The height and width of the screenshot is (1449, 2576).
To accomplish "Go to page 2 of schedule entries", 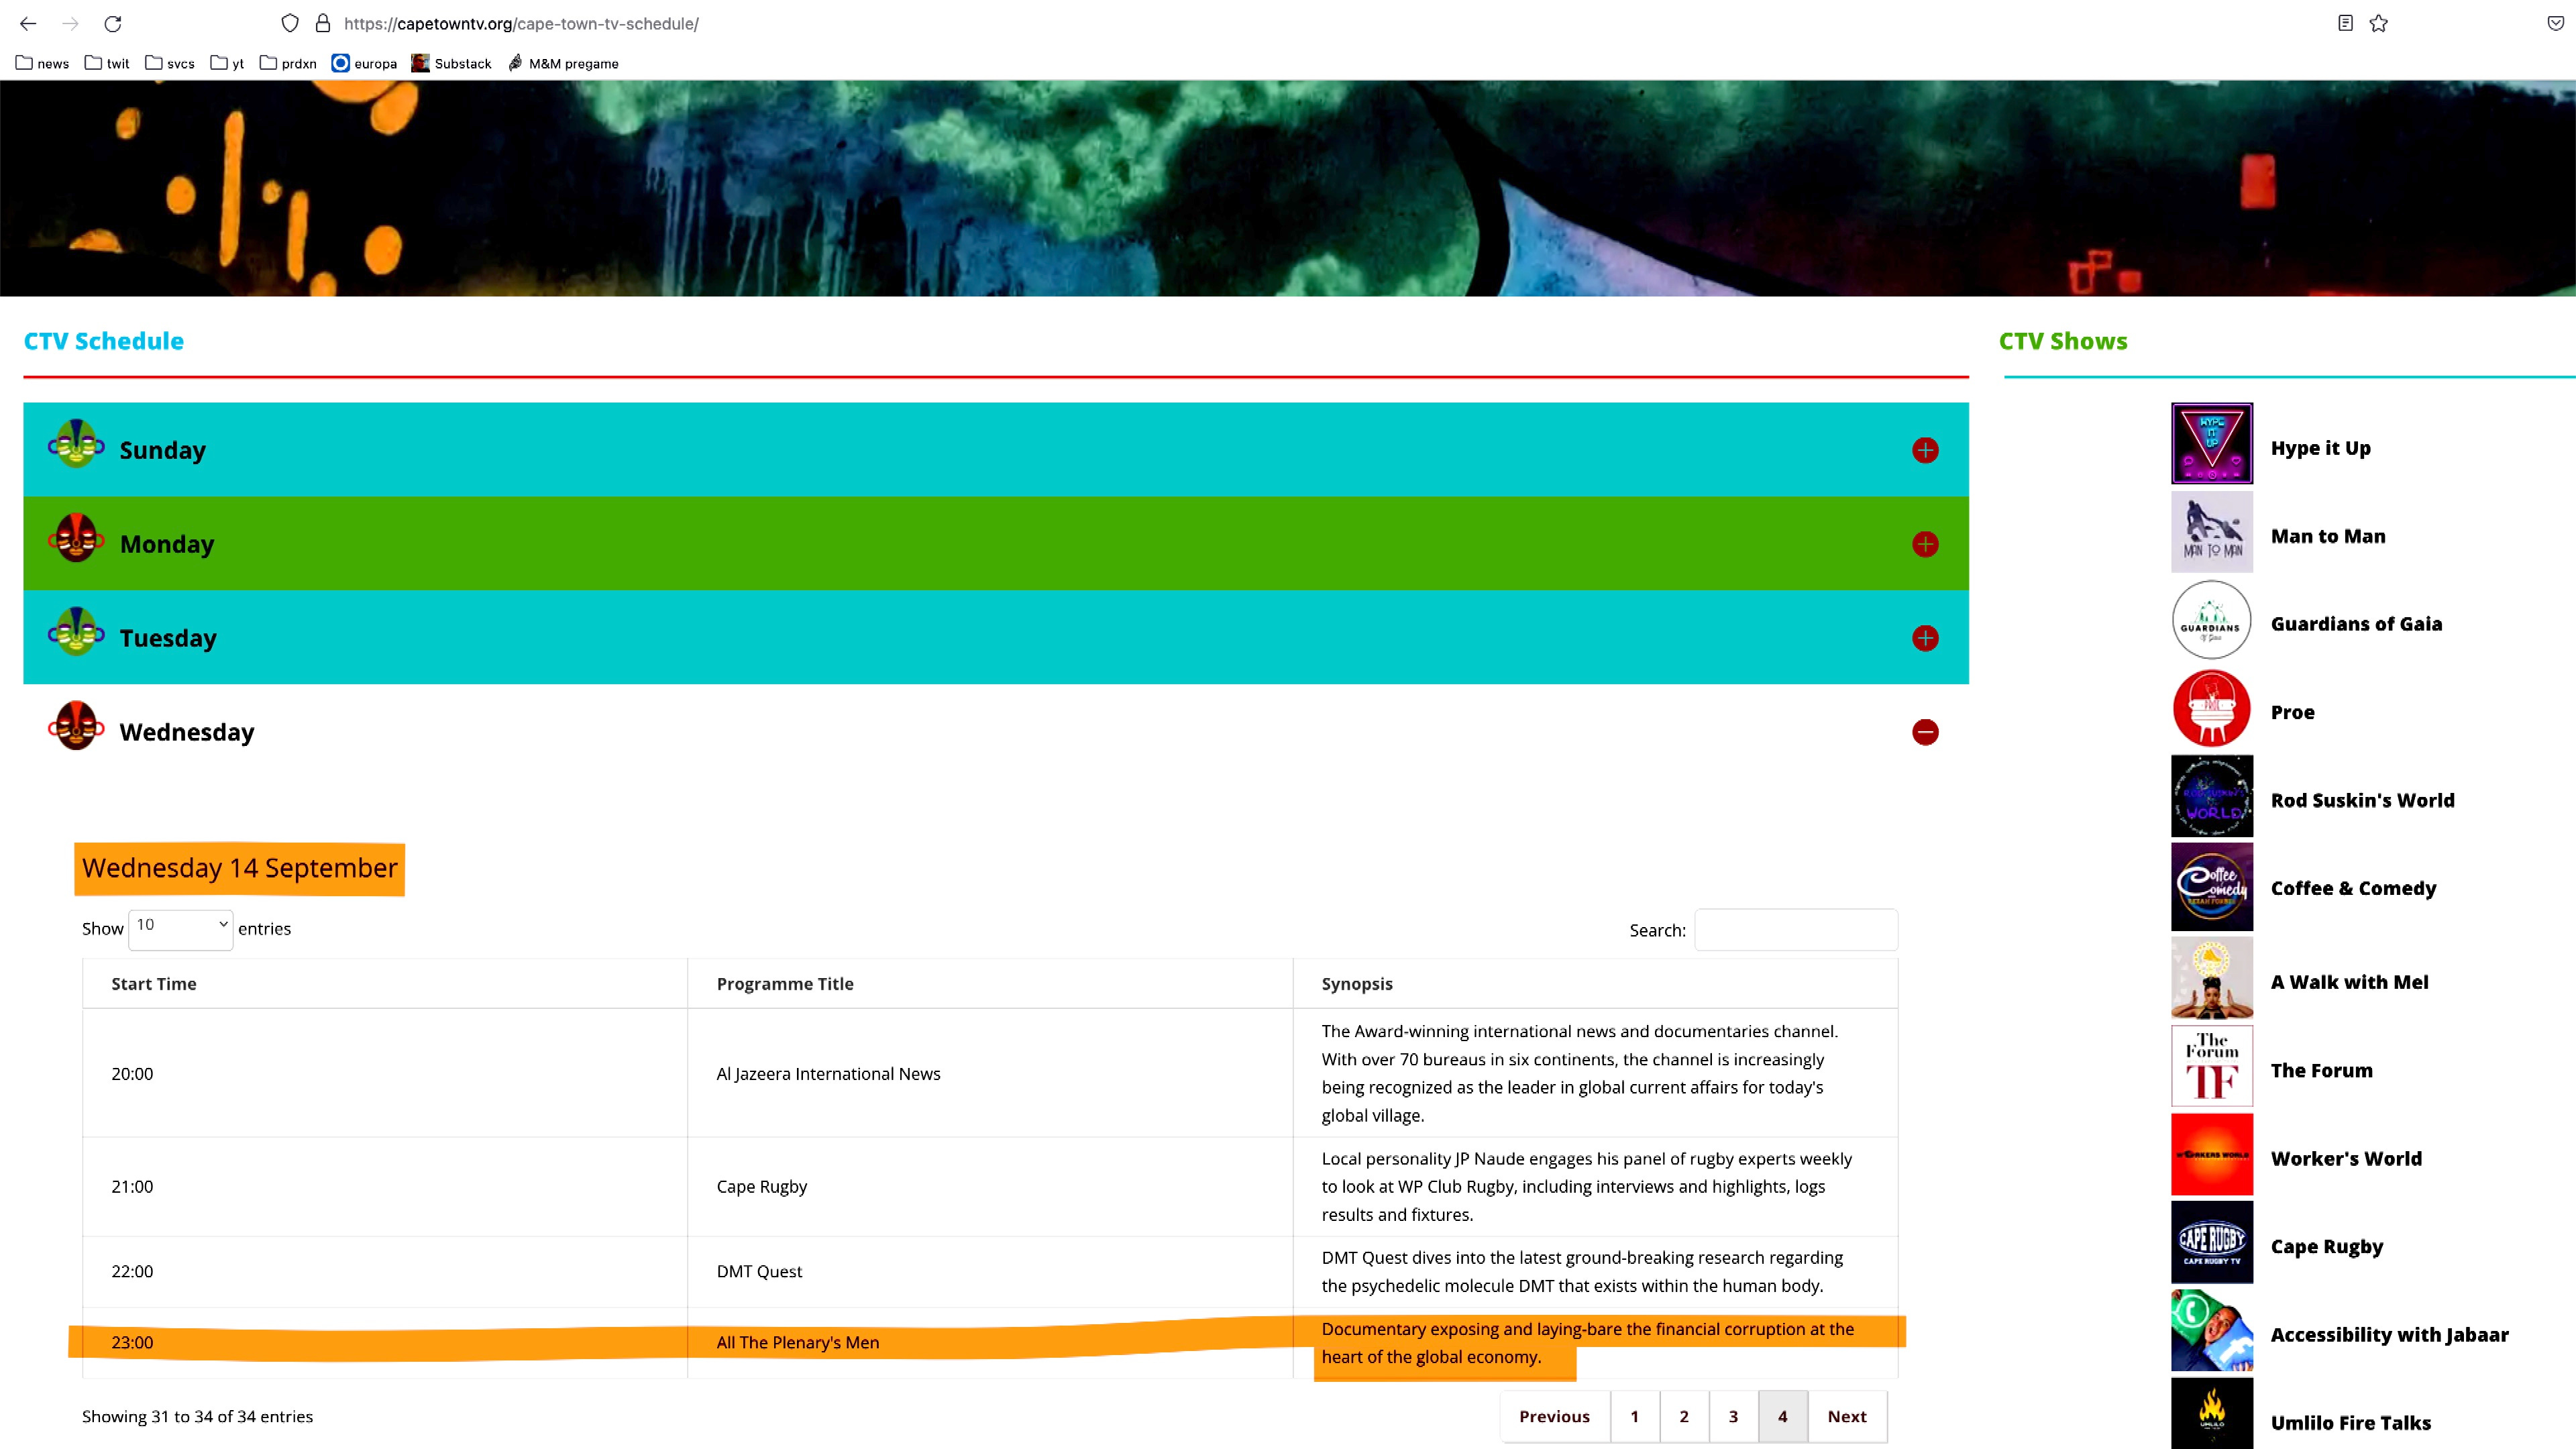I will point(1684,1416).
